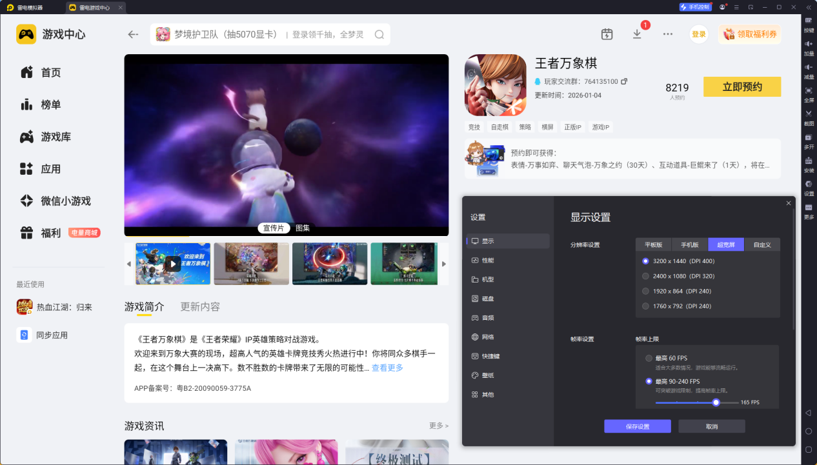Click the 领取福利券 coupon button

tap(749, 34)
